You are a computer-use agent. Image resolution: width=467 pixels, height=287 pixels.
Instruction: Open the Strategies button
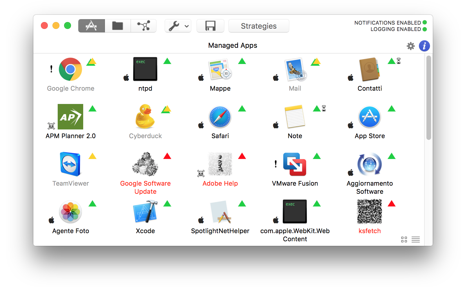[259, 26]
